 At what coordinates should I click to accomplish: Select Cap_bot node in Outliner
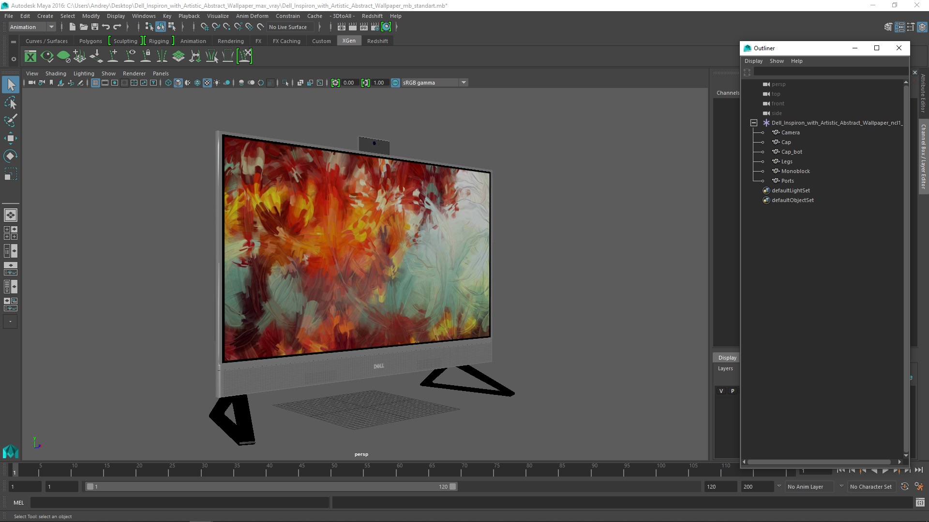coord(792,152)
